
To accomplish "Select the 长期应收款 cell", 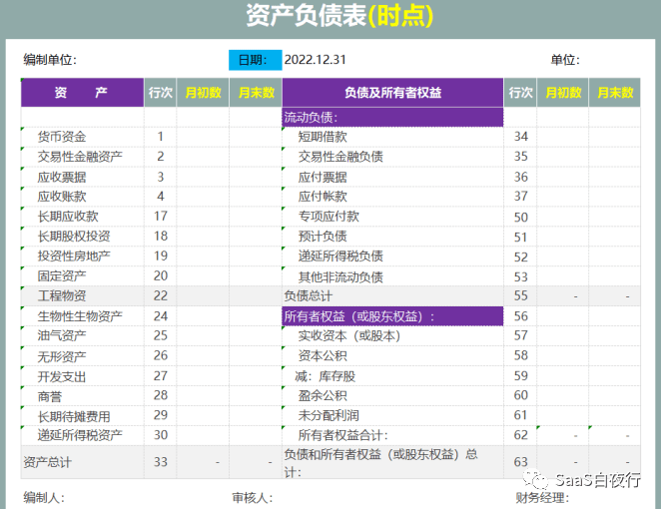I will (x=82, y=217).
